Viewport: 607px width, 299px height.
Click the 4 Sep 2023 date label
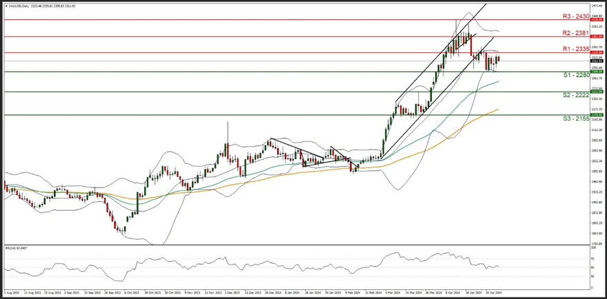coord(72,293)
